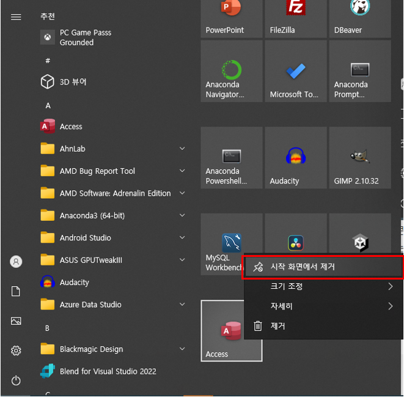Image resolution: width=404 pixels, height=397 pixels.
Task: Expand AMD Bug Report Tool chevron
Action: (x=182, y=171)
